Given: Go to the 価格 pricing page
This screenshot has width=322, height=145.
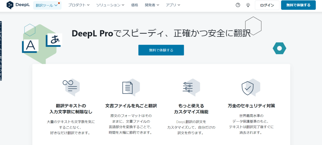Looking at the screenshot, I should click(x=135, y=5).
